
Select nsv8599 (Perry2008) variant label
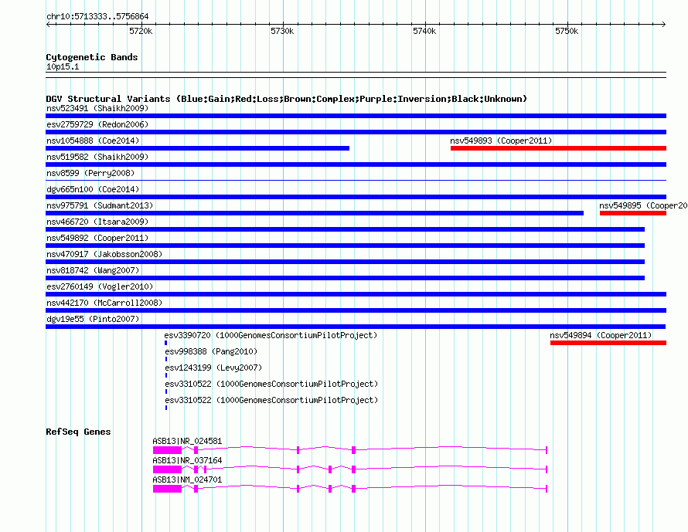(x=90, y=173)
